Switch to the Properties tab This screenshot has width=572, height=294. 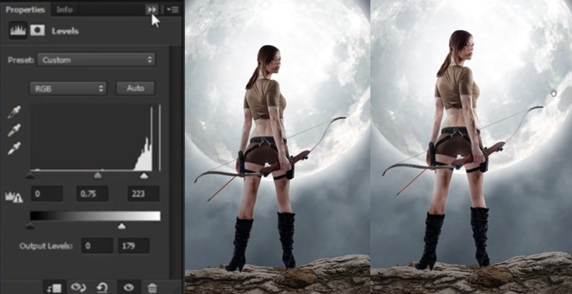coord(25,10)
